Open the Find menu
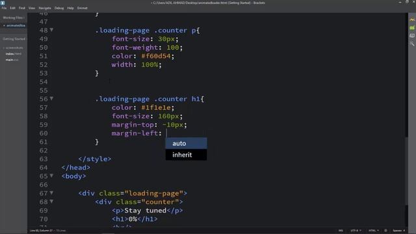 point(22,8)
